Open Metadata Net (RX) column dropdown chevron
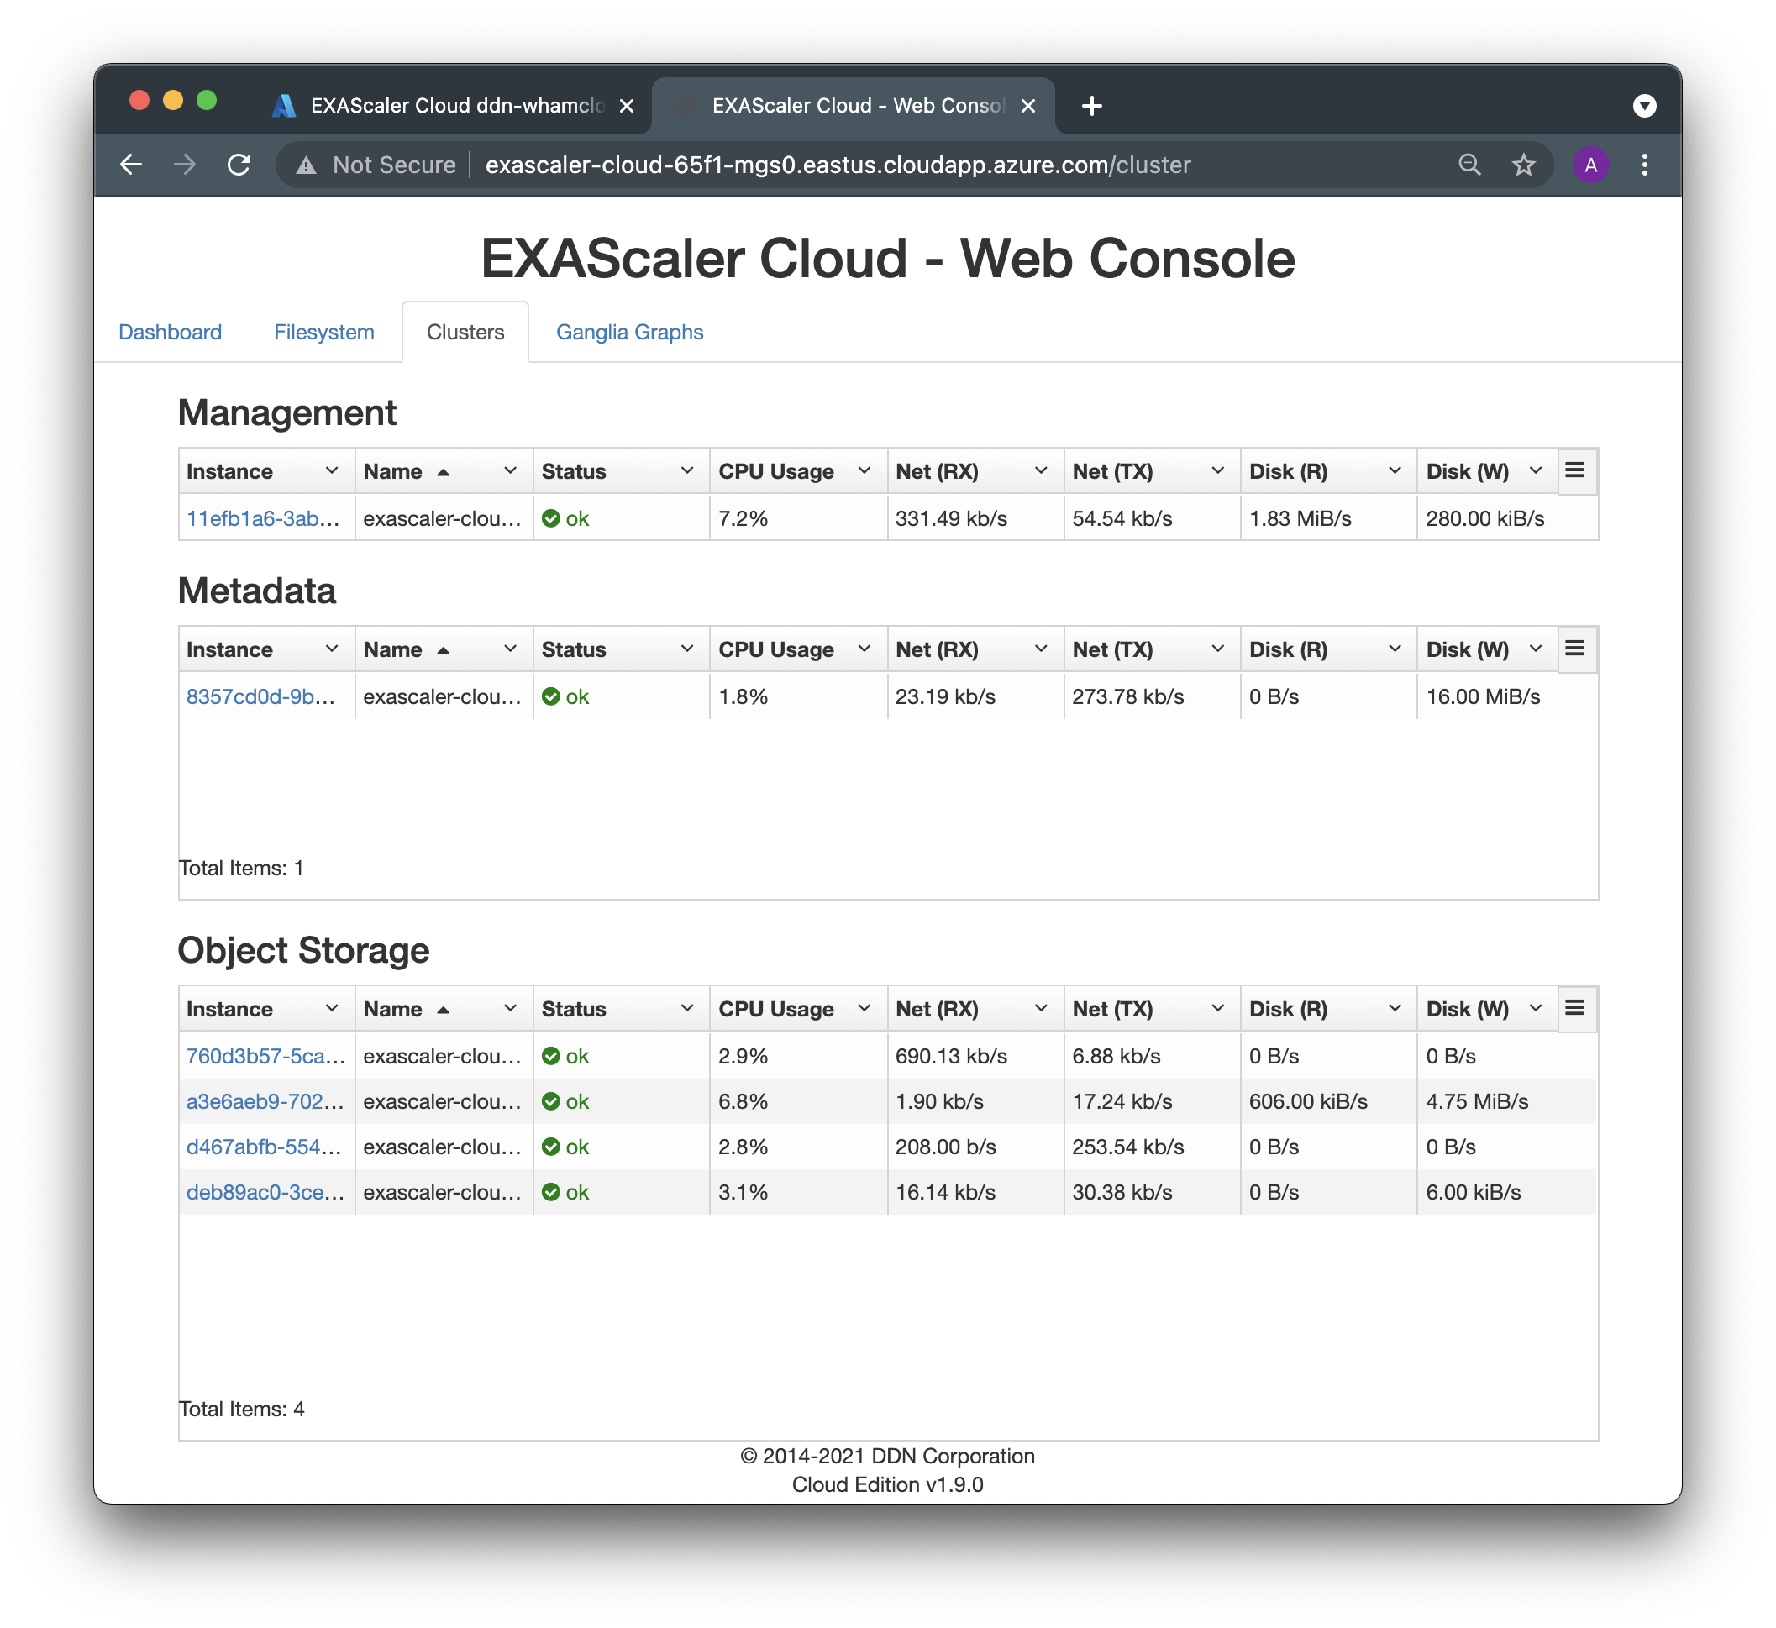This screenshot has height=1628, width=1776. point(1040,649)
